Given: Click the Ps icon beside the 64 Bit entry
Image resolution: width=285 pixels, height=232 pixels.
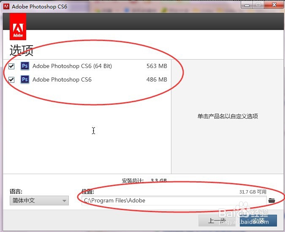Looking at the screenshot, I should pos(25,66).
